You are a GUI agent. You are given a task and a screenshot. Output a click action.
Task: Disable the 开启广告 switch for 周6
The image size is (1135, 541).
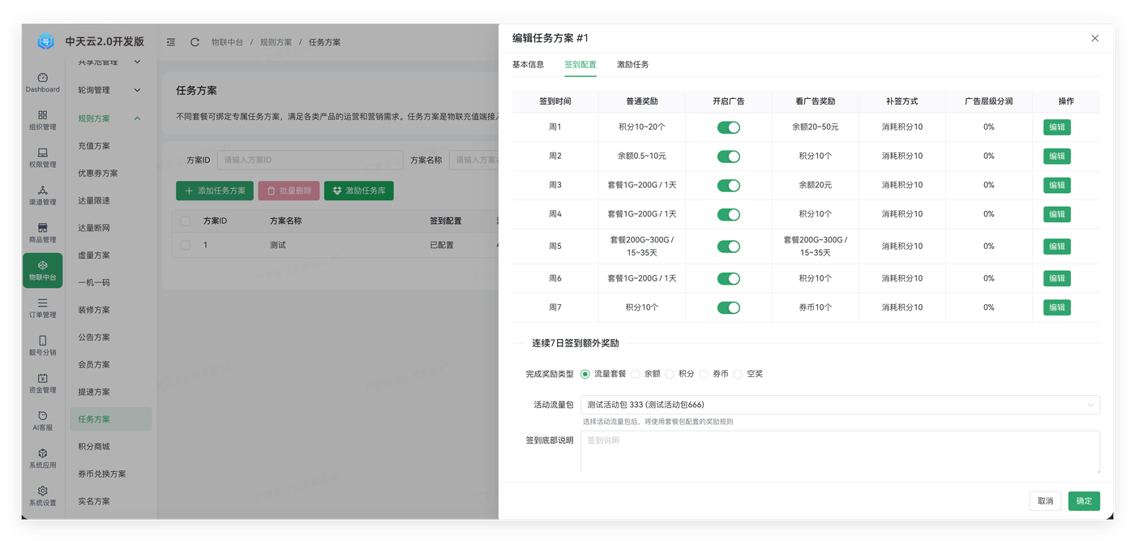click(728, 279)
